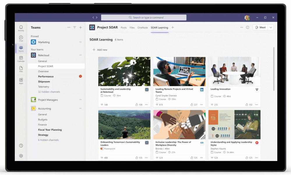
Task: Click Add new learning item
Action: coord(100,50)
